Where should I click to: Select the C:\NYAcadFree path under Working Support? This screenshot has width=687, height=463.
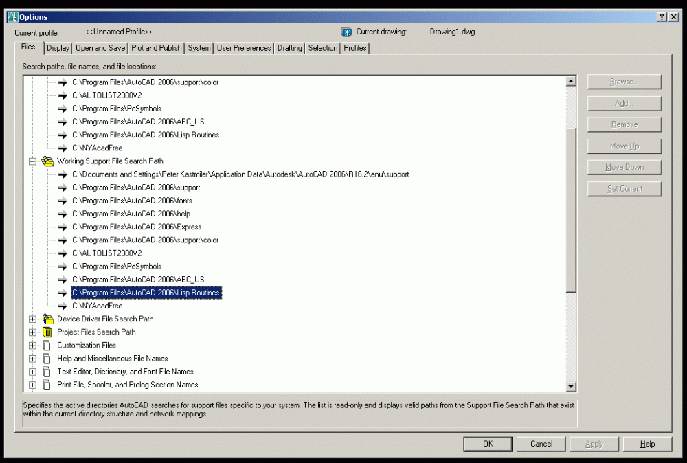[98, 306]
